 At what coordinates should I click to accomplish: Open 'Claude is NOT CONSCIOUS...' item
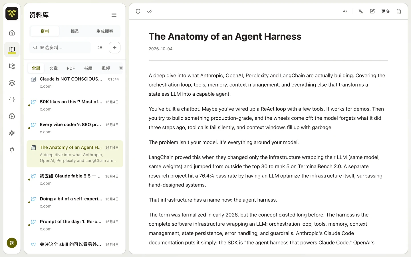[x=75, y=82]
